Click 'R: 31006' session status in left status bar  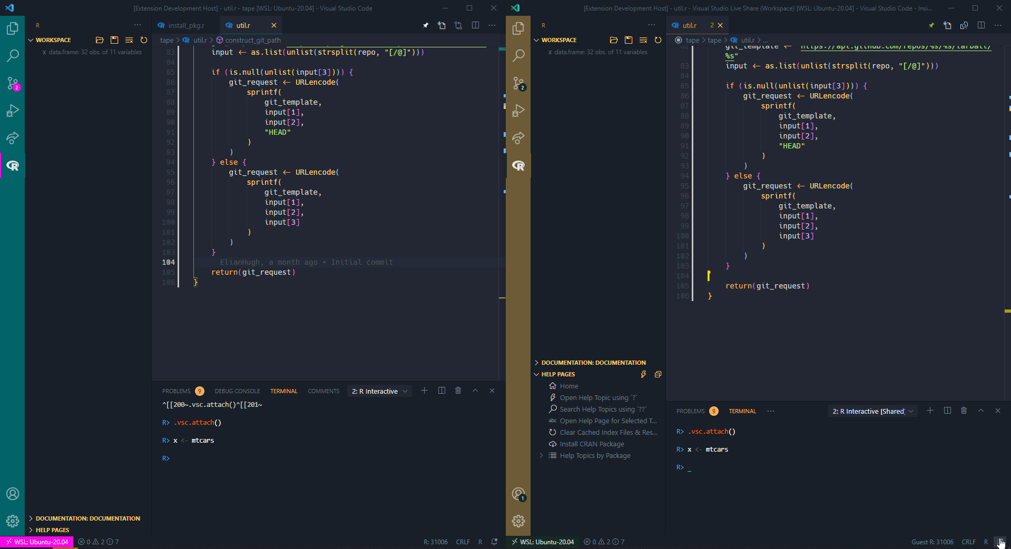[436, 542]
